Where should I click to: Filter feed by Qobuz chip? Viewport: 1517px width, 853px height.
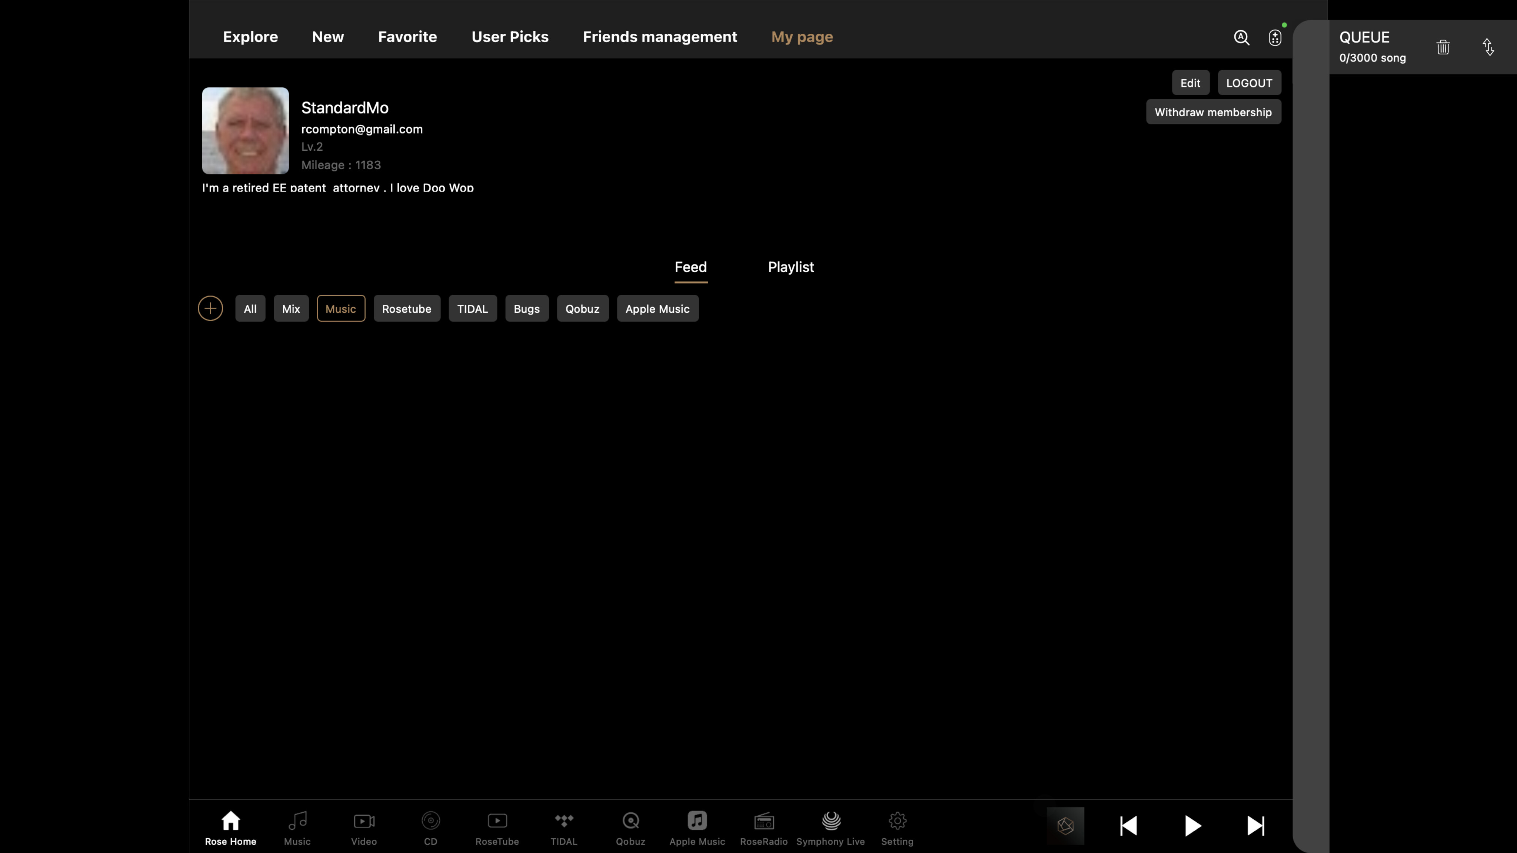tap(583, 308)
